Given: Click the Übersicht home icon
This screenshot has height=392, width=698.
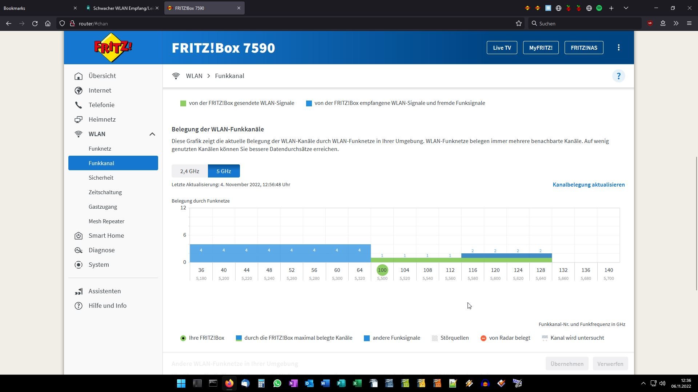Looking at the screenshot, I should [x=79, y=76].
